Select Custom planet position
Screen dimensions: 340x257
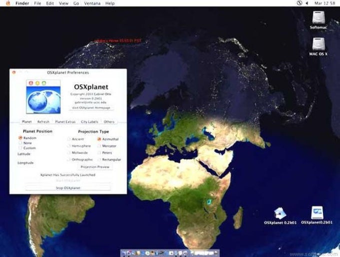pos(20,148)
